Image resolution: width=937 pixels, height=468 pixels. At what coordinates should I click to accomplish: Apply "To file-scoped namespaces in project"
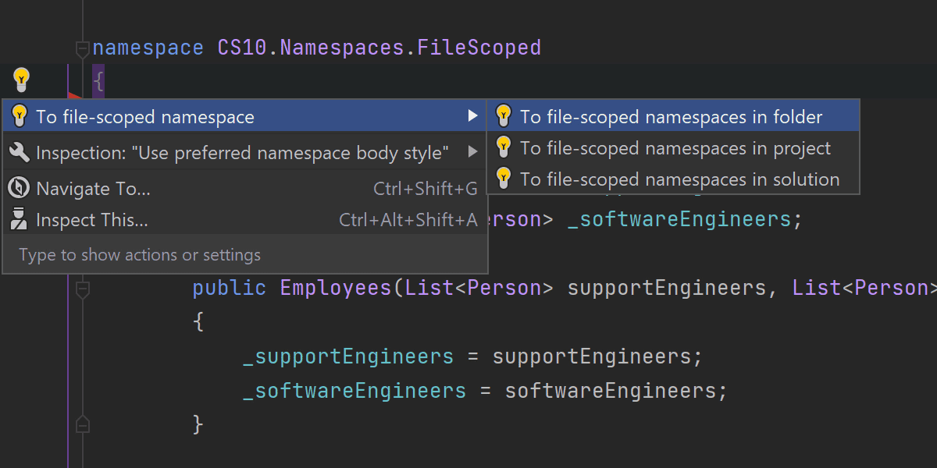click(x=672, y=148)
